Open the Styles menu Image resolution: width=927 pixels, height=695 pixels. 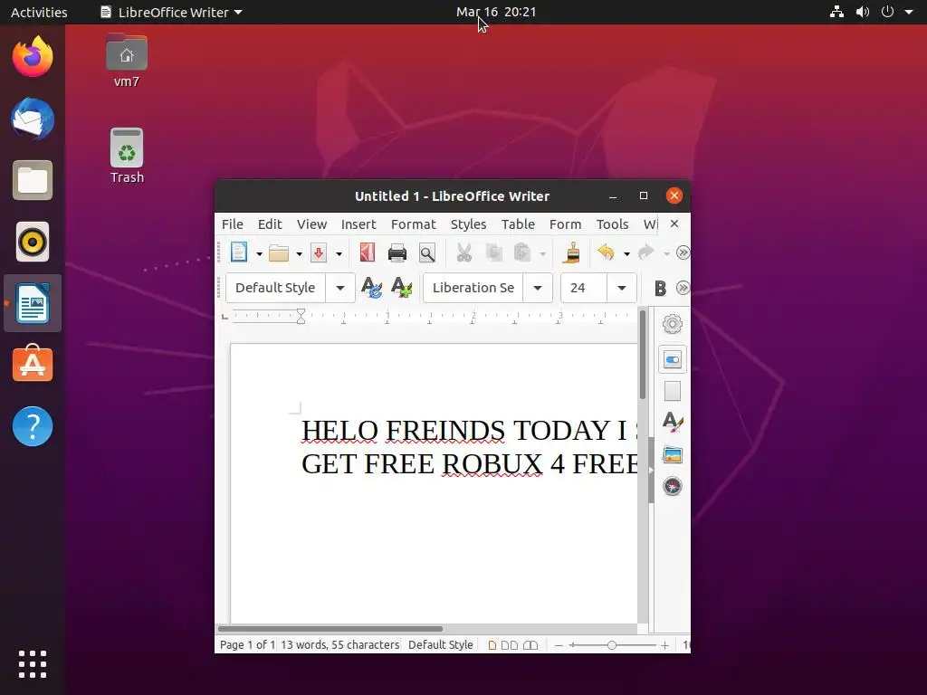click(468, 224)
